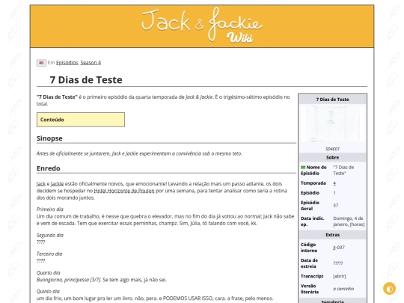Screen dimensions: 404x303
Task: Click the Enredo section heading
Action: click(49, 168)
